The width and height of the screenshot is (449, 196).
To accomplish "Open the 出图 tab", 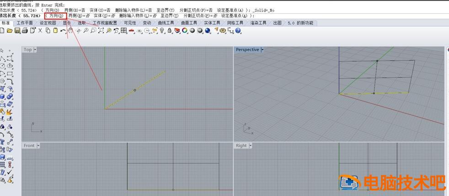I will tap(277, 23).
